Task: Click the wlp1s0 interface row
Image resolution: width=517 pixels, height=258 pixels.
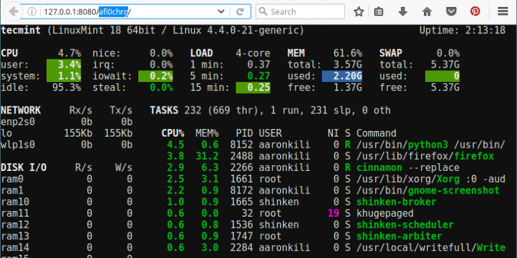Action: coord(67,144)
